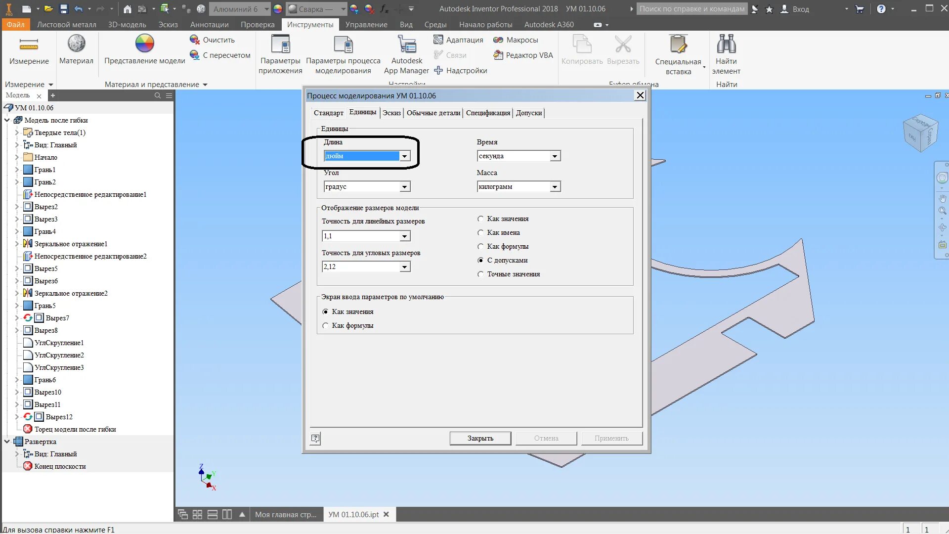This screenshot has width=949, height=534.
Task: Switch to Моя главная стр... document tab
Action: click(286, 514)
